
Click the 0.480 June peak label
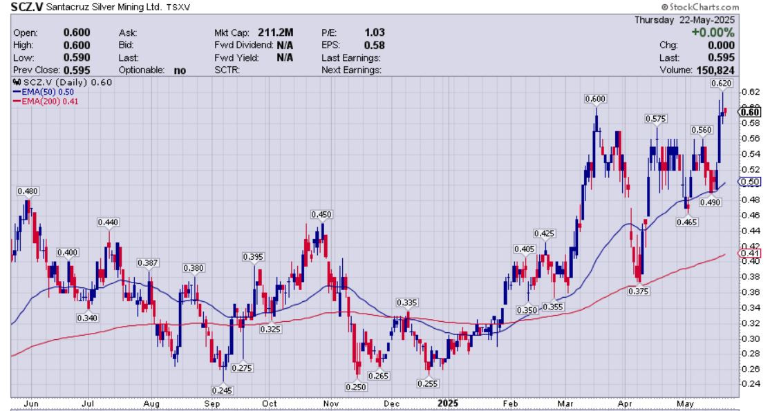[x=28, y=191]
